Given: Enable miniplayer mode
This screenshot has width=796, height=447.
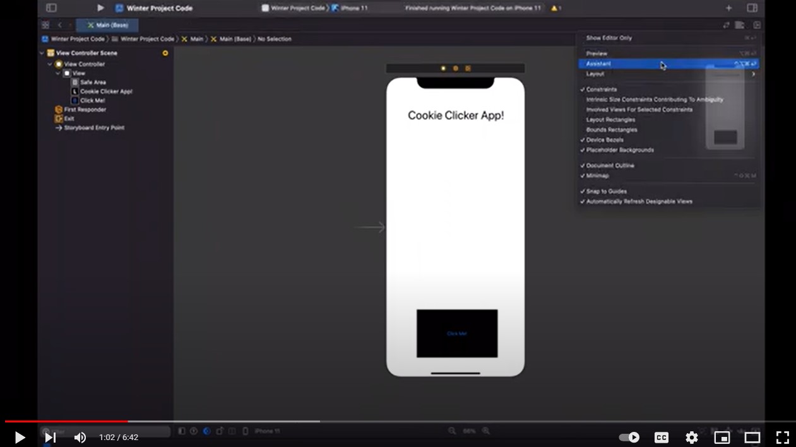Looking at the screenshot, I should pos(722,437).
